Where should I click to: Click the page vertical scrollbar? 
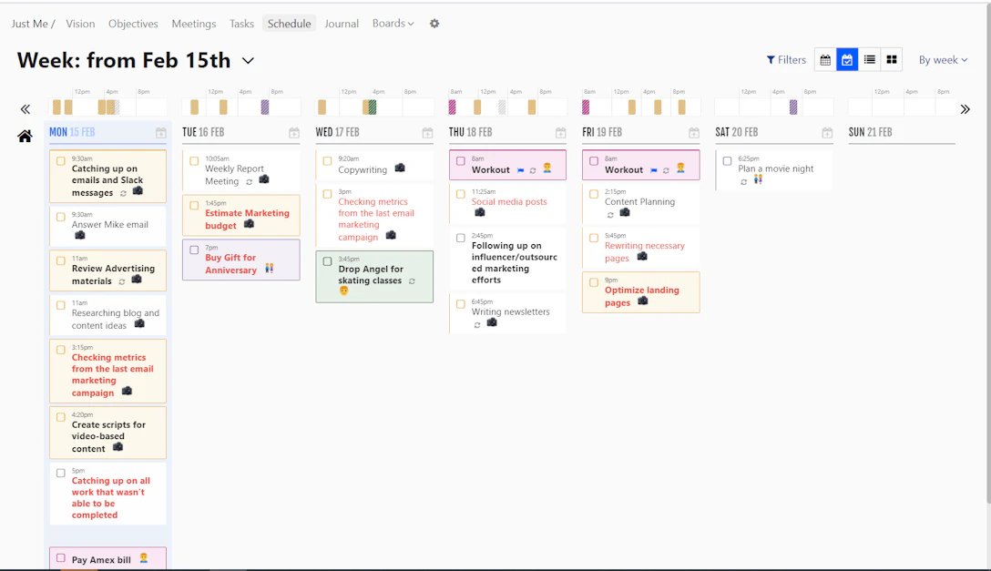tap(987, 252)
